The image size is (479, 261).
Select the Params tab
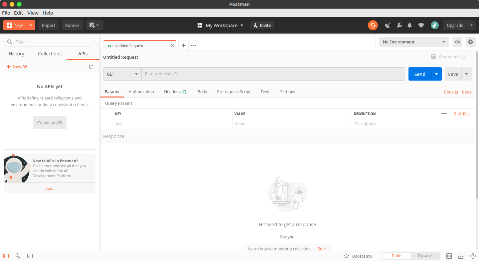pyautogui.click(x=112, y=92)
